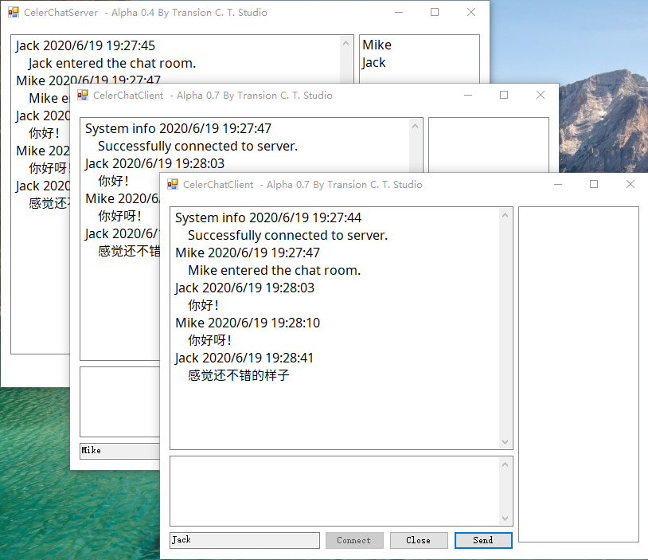Click the message compose box in Mike's client window
Image resolution: width=648 pixels, height=560 pixels.
[x=120, y=401]
